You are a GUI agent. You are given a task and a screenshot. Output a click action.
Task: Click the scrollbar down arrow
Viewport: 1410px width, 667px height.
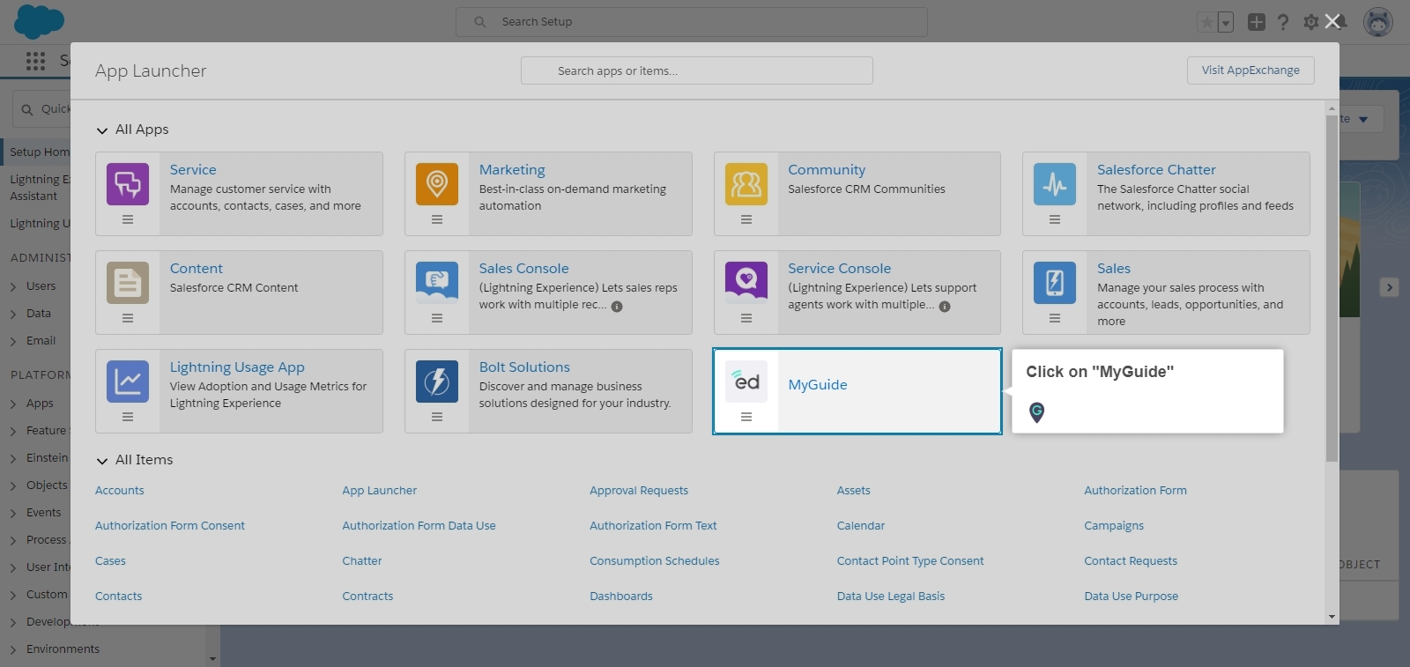point(1332,617)
